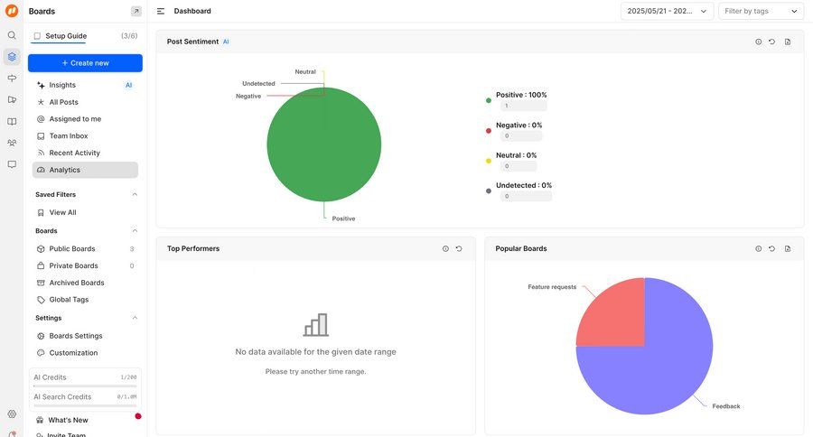Tick the Setup Guide checkbox
Screen dimensions: 813x437
pyautogui.click(x=37, y=36)
